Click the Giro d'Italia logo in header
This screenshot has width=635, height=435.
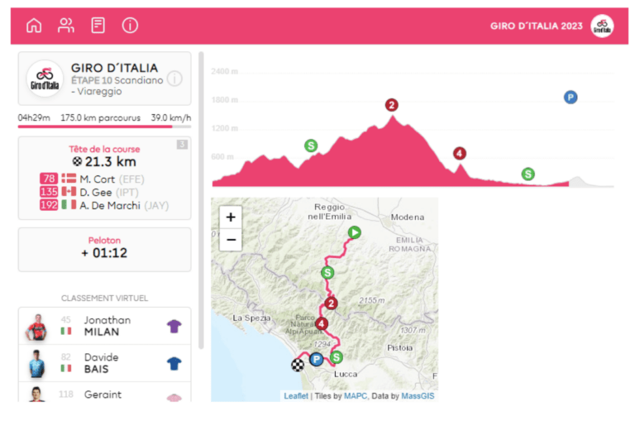(602, 26)
